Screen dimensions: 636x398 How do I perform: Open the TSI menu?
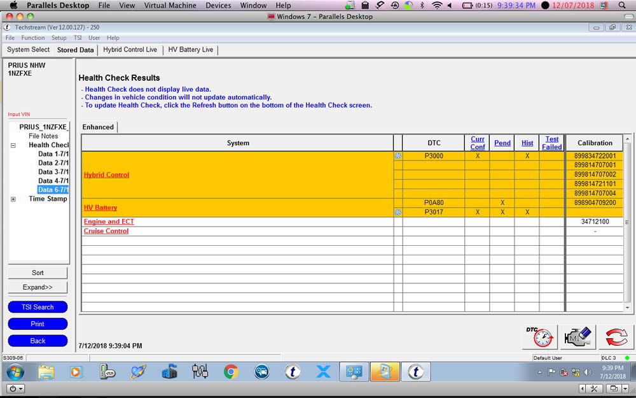tap(78, 38)
